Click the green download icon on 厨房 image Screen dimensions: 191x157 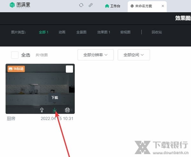54,110
